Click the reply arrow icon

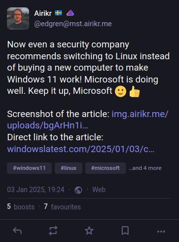coord(17,231)
